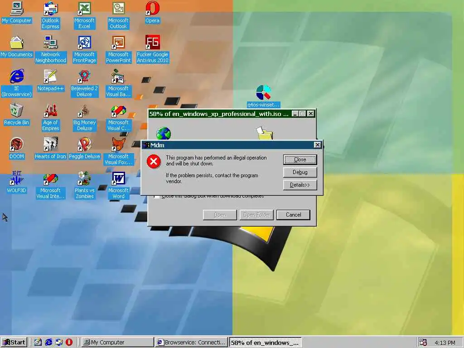This screenshot has width=464, height=348.
Task: Click Debug in the Mdm error dialog
Action: [300, 172]
